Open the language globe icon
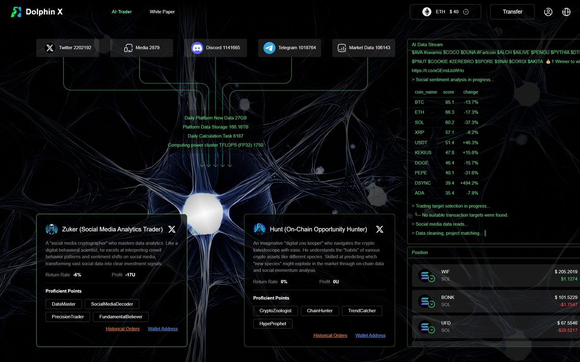The height and width of the screenshot is (362, 580). click(566, 12)
